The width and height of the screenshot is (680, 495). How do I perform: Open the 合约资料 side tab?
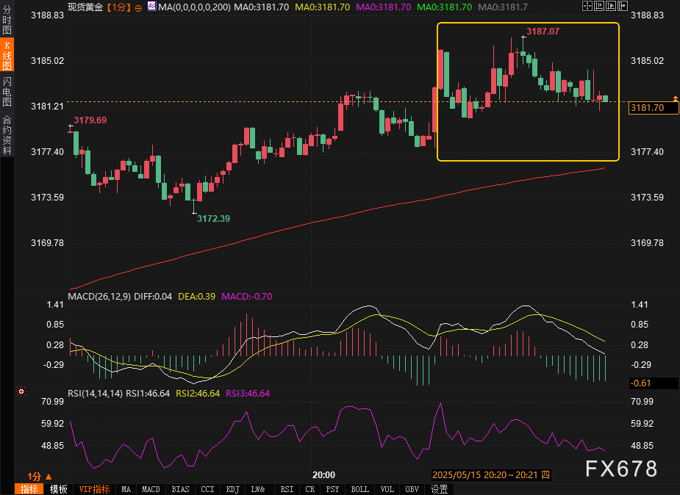click(7, 134)
